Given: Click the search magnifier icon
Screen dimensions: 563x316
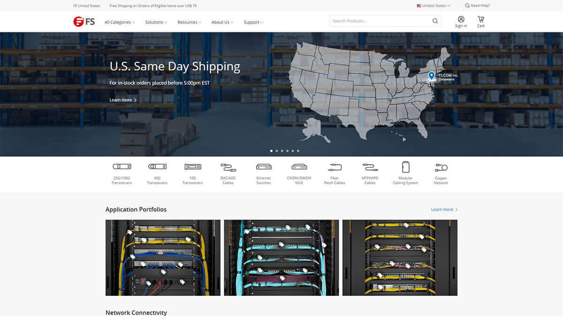Looking at the screenshot, I should (435, 21).
